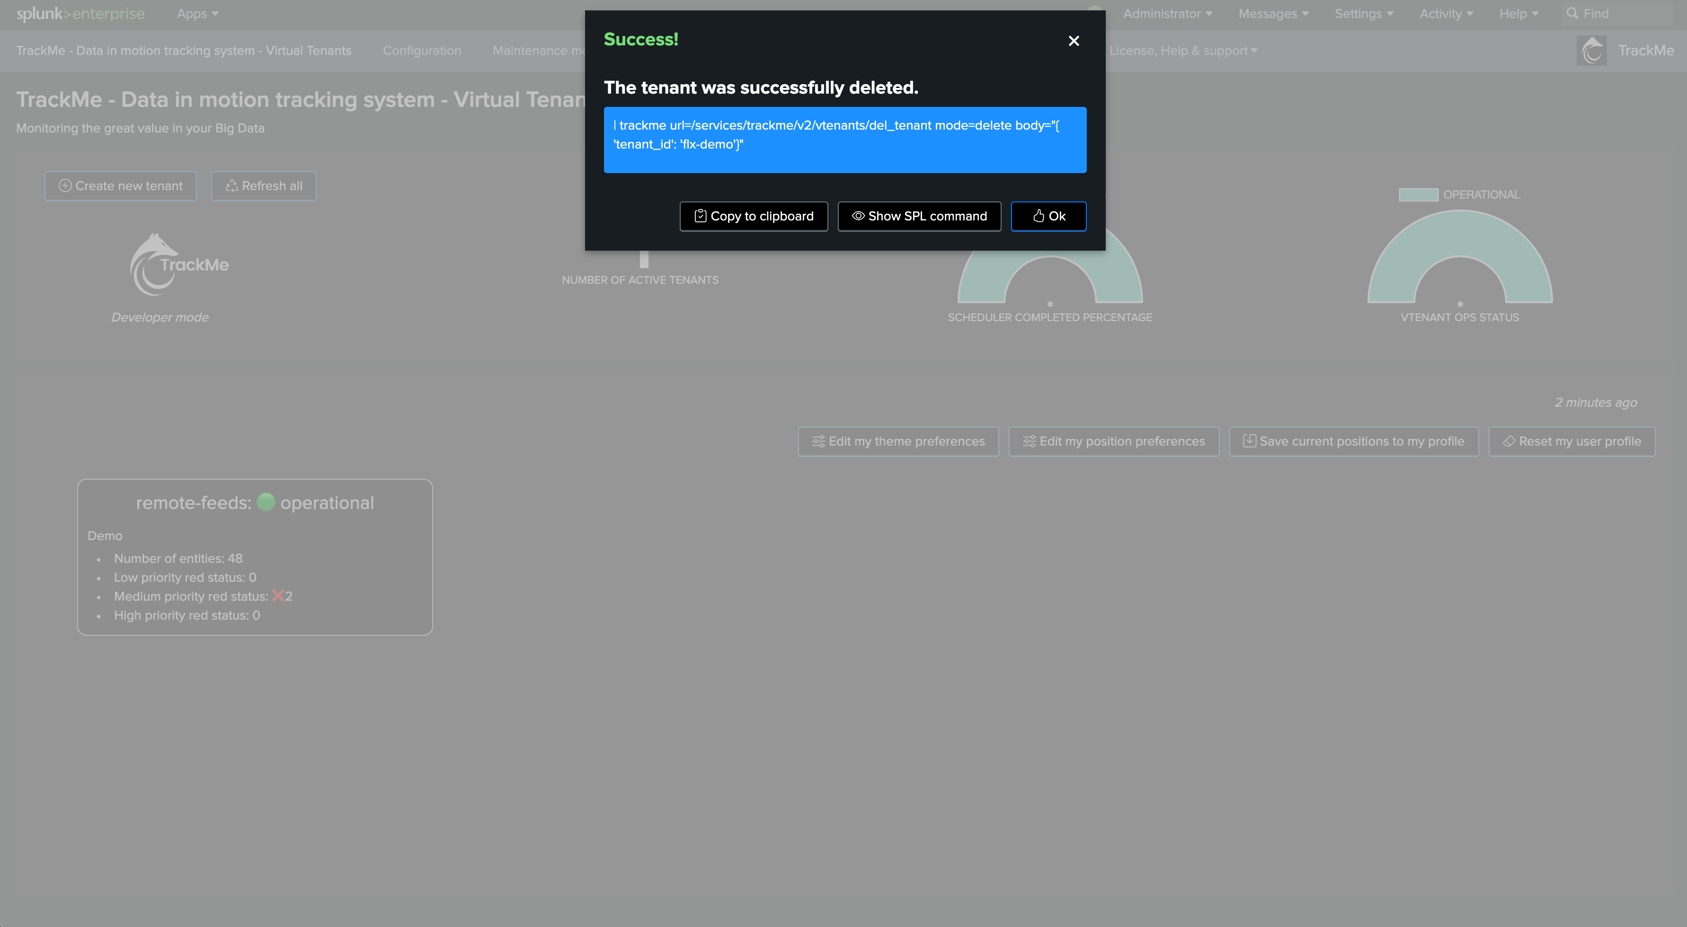Click the Developer mode label

(x=160, y=317)
